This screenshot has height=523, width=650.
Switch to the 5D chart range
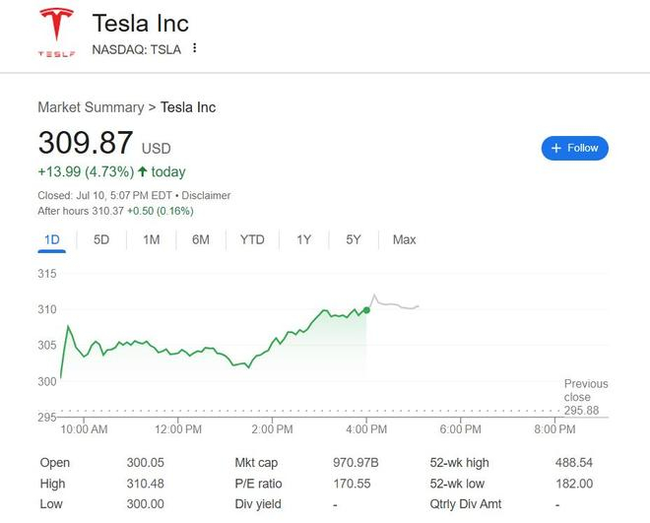pos(101,239)
